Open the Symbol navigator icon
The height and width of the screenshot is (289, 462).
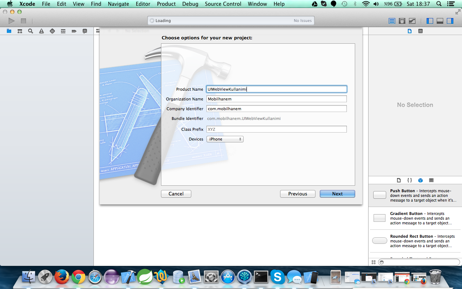tap(20, 31)
